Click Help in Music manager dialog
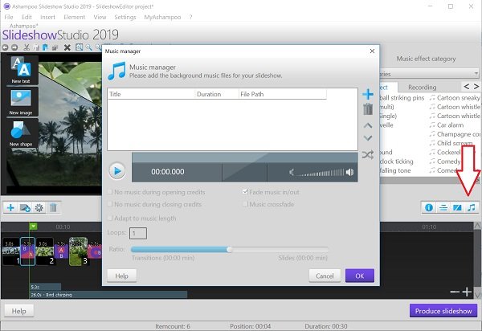482x331 pixels. coord(122,276)
